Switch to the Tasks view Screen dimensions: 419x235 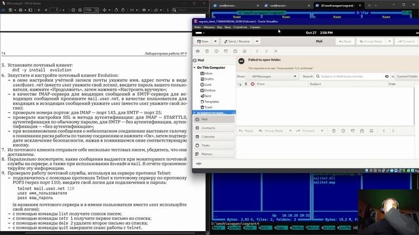click(214, 146)
